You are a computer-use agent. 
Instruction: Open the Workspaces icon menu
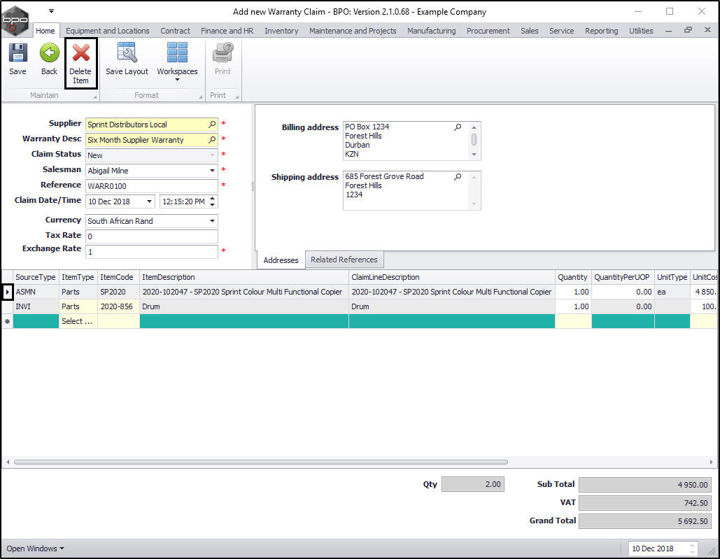pyautogui.click(x=177, y=53)
